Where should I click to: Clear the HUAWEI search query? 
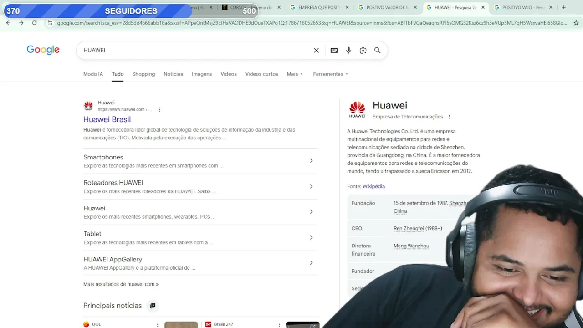click(316, 50)
